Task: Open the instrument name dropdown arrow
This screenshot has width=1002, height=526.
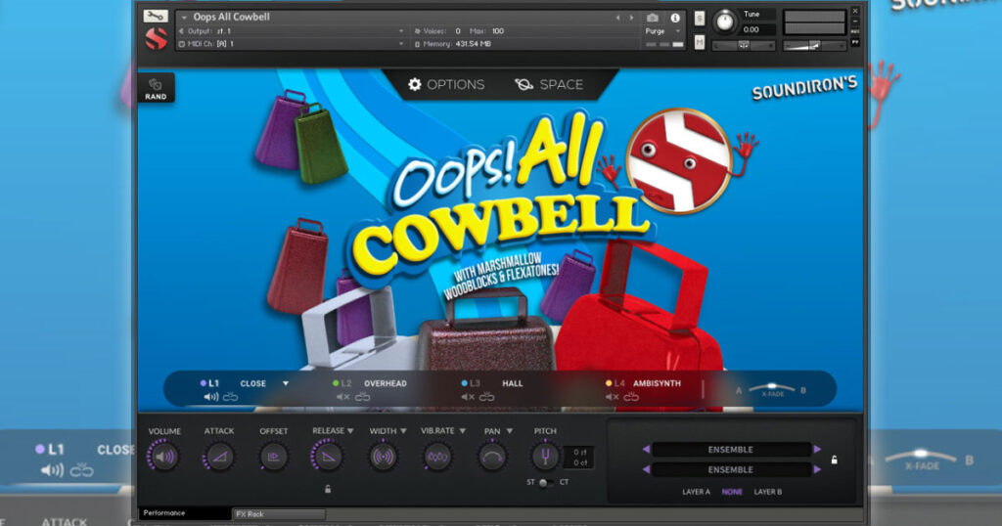Action: [x=185, y=18]
